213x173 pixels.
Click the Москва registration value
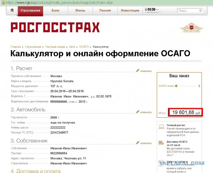56,76
